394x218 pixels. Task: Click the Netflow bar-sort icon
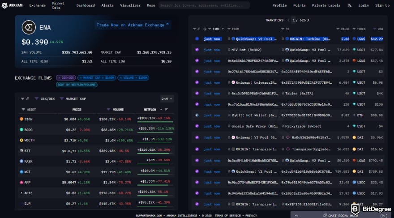167,110
